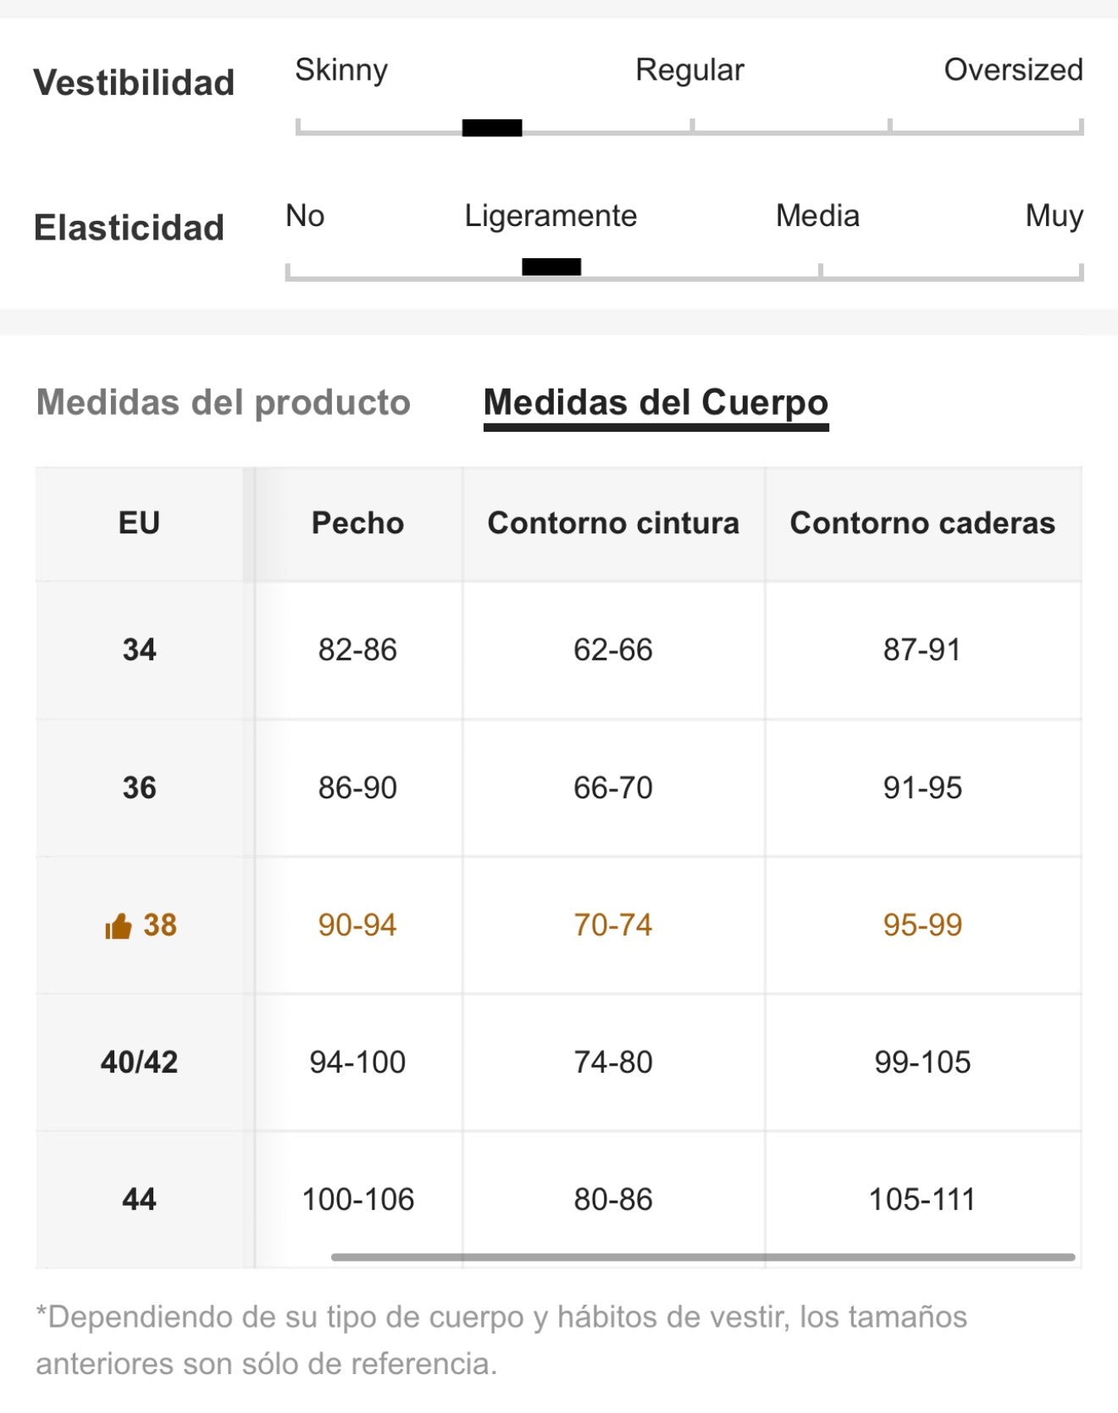Click the horizontal scrollbar under the table
Screen dimensions: 1118x1413
click(703, 1257)
